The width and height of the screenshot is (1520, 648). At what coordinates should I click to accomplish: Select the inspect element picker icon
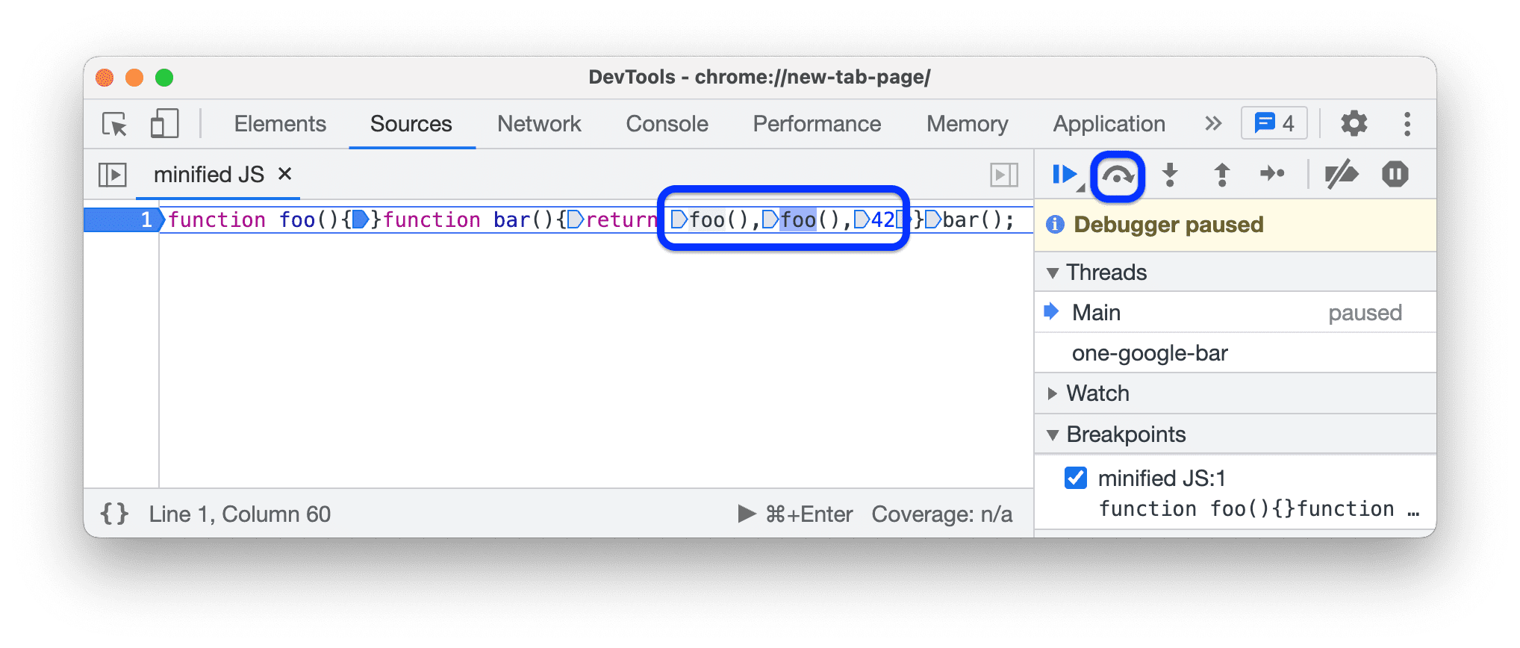coord(115,124)
